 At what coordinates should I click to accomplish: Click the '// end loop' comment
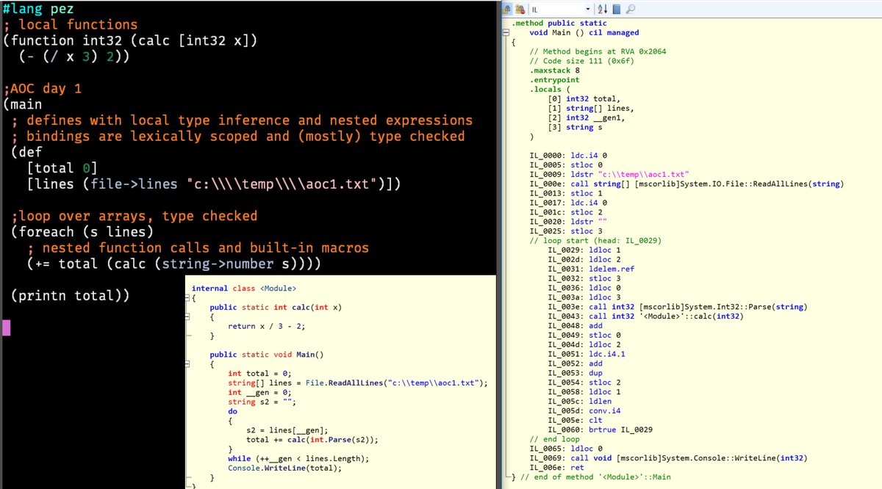[555, 439]
